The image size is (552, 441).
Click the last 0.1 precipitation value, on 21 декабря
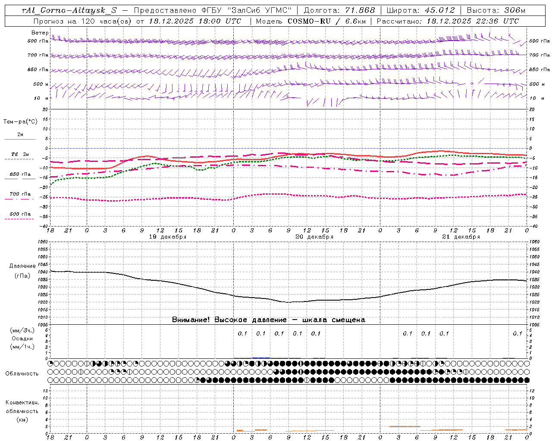tap(517, 333)
